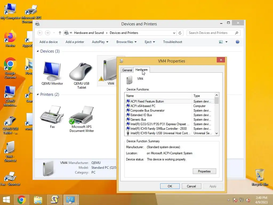Select the QEMU Monitor device icon
Screen dimensions: 273x205
tap(52, 73)
